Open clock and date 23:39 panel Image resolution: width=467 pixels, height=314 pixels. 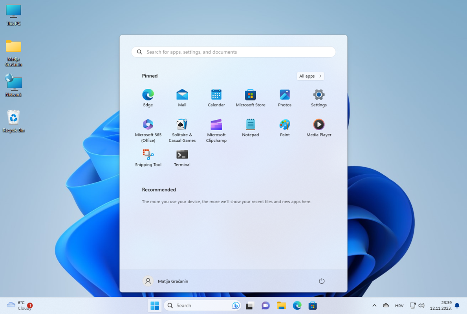[x=441, y=305]
